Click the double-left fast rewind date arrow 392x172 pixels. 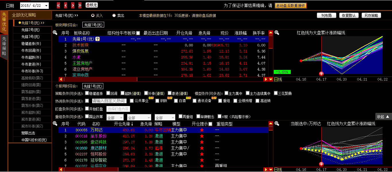[59, 5]
